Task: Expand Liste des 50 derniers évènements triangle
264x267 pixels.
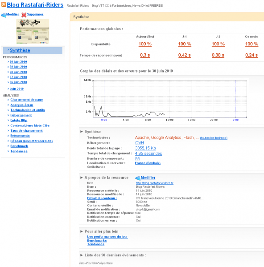Action: [82, 255]
